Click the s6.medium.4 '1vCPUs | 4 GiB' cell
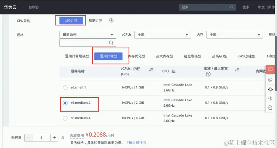The width and height of the screenshot is (277, 148). (x=133, y=118)
